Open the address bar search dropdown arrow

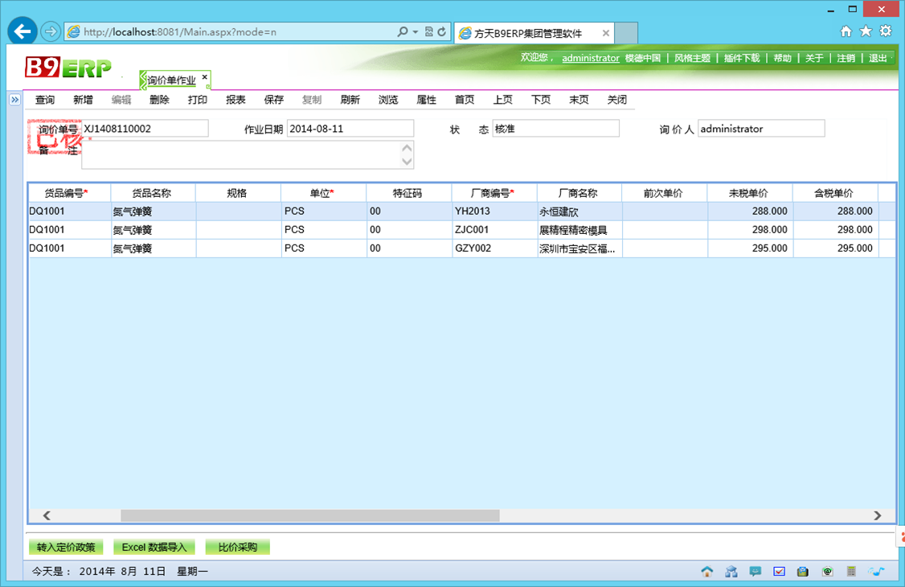(x=415, y=32)
